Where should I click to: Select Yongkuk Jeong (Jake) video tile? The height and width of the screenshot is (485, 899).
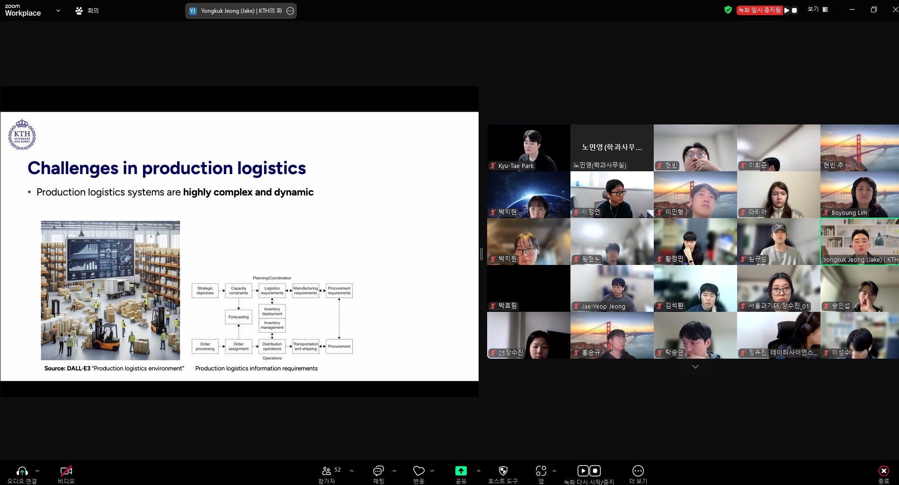coord(859,241)
